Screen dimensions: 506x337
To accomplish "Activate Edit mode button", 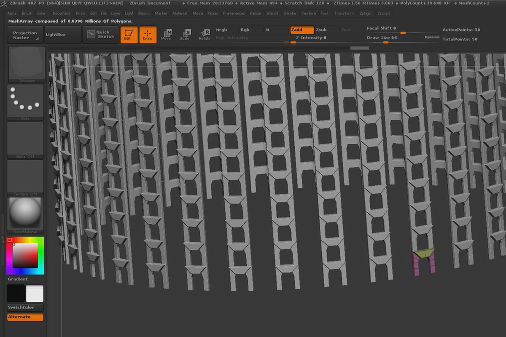I will 129,35.
